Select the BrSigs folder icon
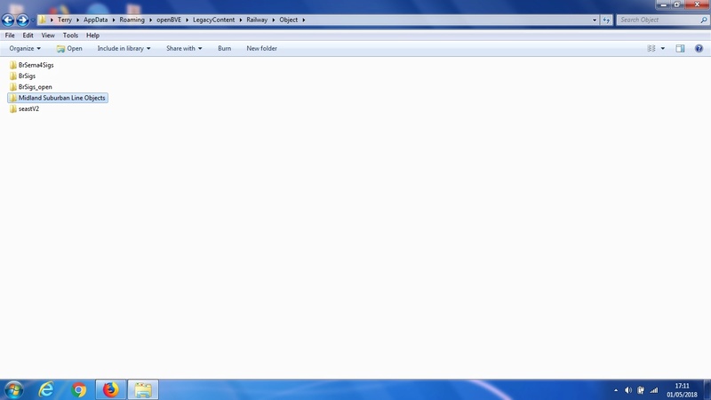The image size is (711, 400). pyautogui.click(x=13, y=76)
